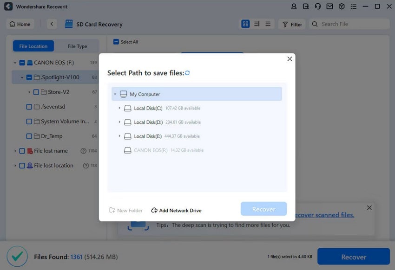The width and height of the screenshot is (395, 270).
Task: Close the Select Path dialog
Action: pos(290,59)
